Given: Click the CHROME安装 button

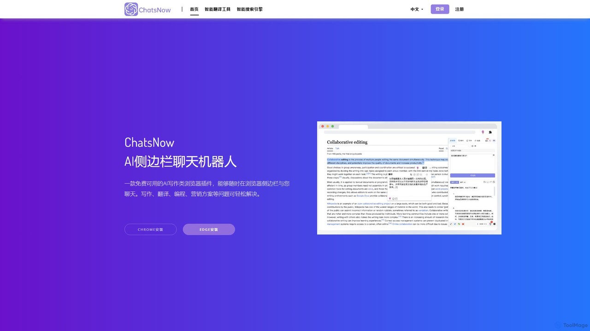Looking at the screenshot, I should click(x=150, y=229).
